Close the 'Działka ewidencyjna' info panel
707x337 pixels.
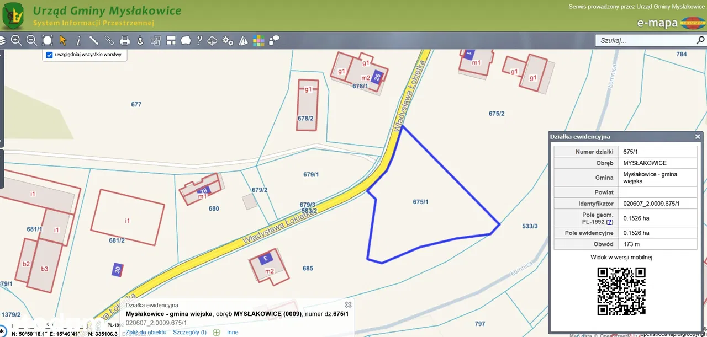(x=698, y=136)
